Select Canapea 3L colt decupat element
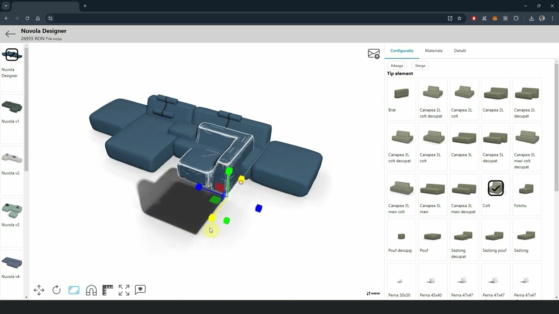Image resolution: width=559 pixels, height=314 pixels. [401, 146]
